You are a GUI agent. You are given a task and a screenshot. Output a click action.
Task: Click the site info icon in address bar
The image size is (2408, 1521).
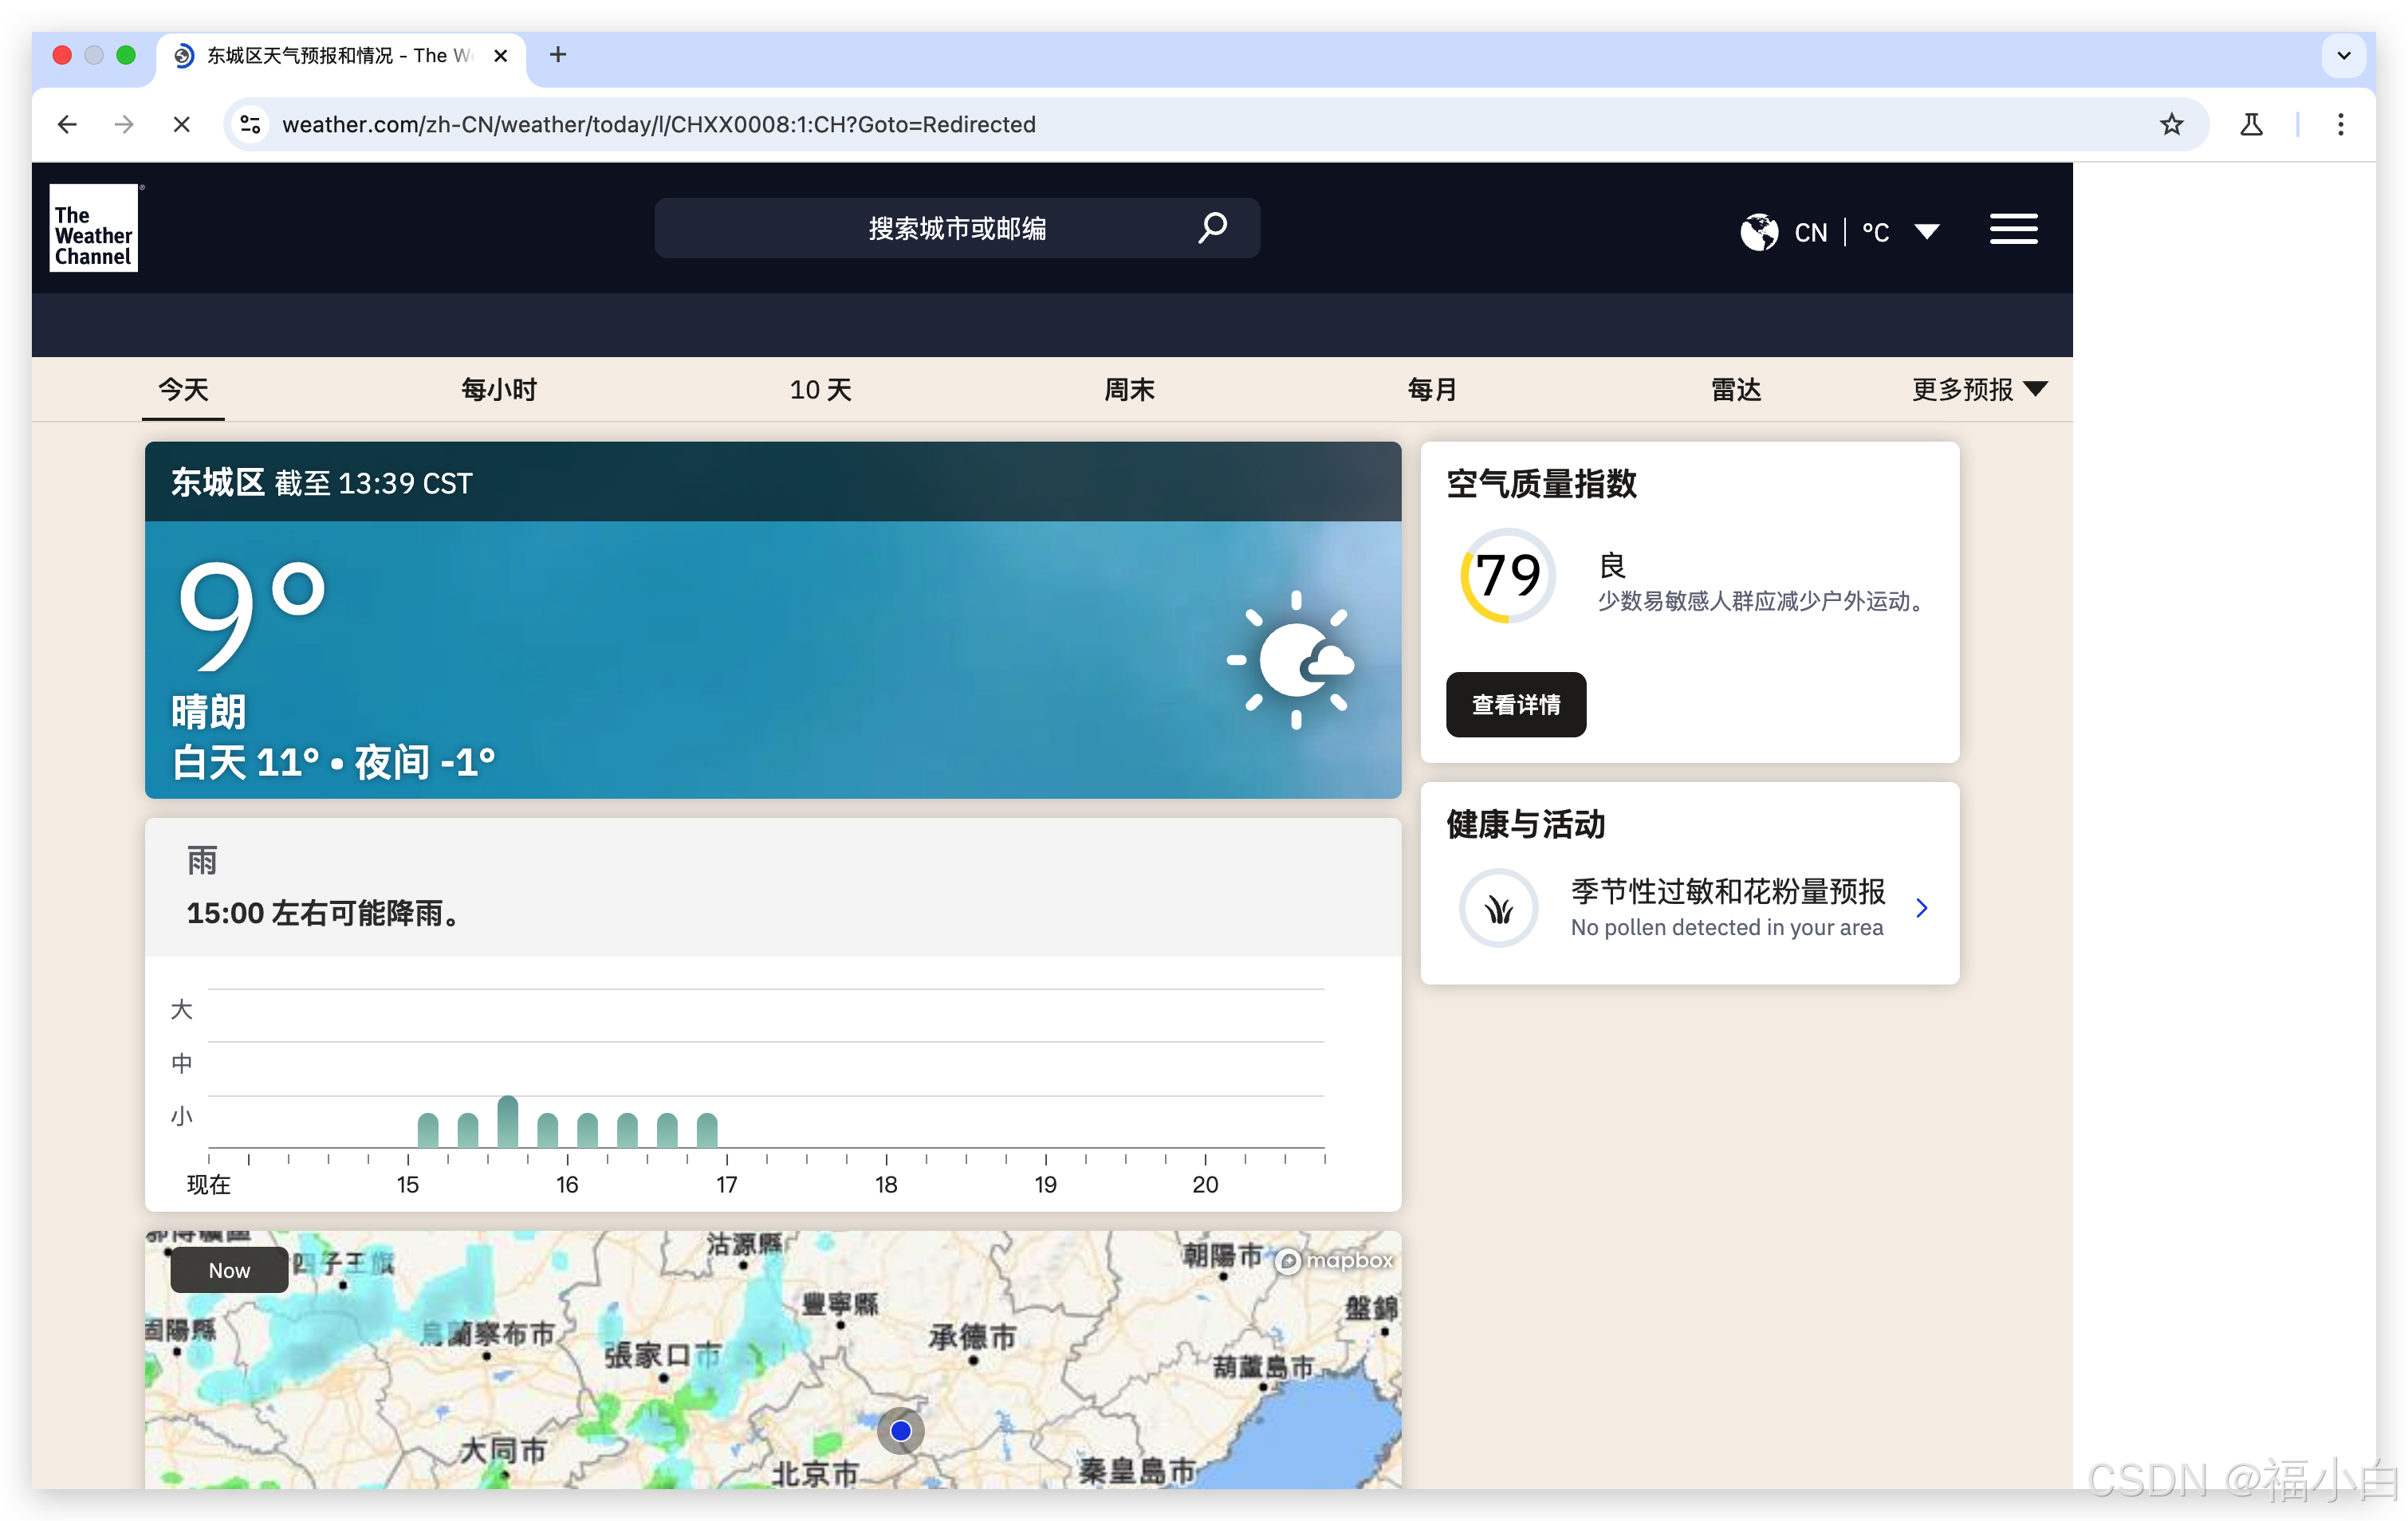coord(249,124)
